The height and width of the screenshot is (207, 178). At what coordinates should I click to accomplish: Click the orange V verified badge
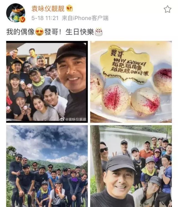coord(22,19)
